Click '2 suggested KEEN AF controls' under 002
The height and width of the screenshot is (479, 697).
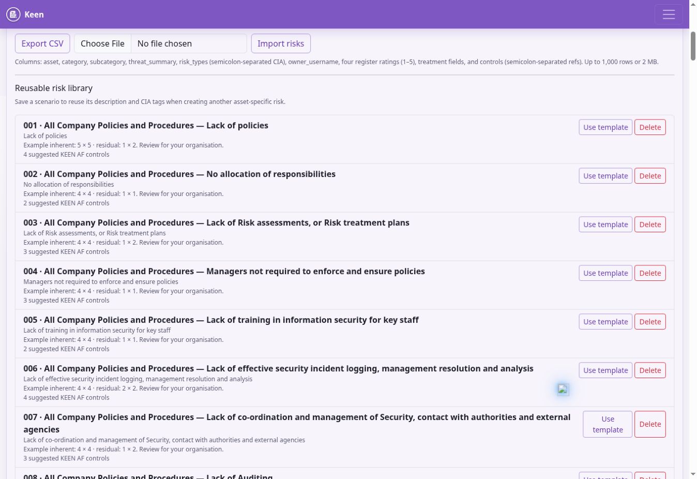click(x=66, y=203)
